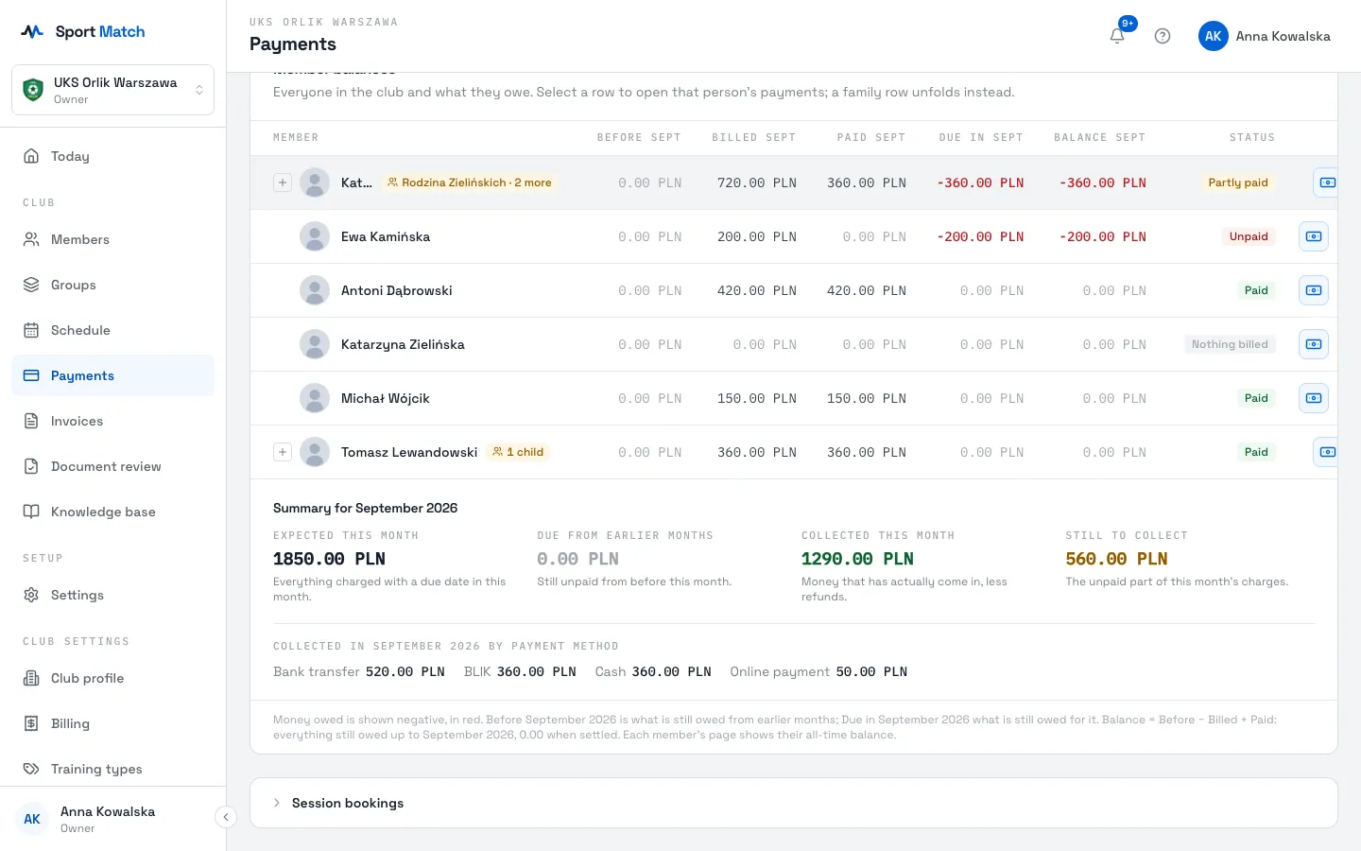The image size is (1361, 851).
Task: Open Schedule in the sidebar
Action: tap(112, 330)
